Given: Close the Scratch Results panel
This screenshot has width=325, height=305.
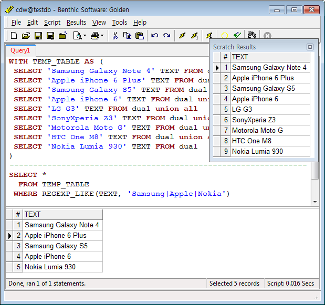Looking at the screenshot, I should 310,47.
